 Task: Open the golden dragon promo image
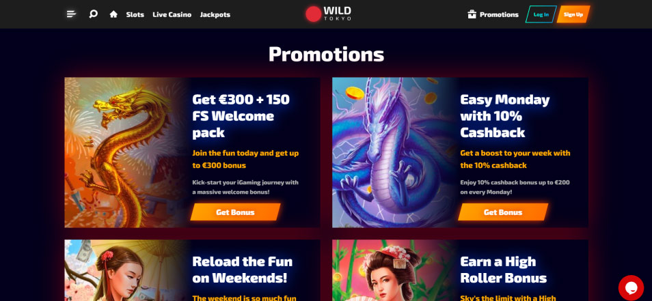point(125,152)
